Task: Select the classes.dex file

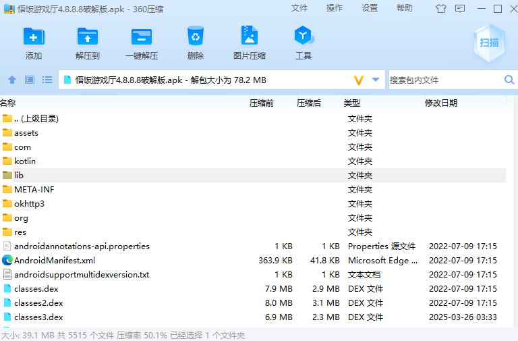Action: tap(253, 289)
